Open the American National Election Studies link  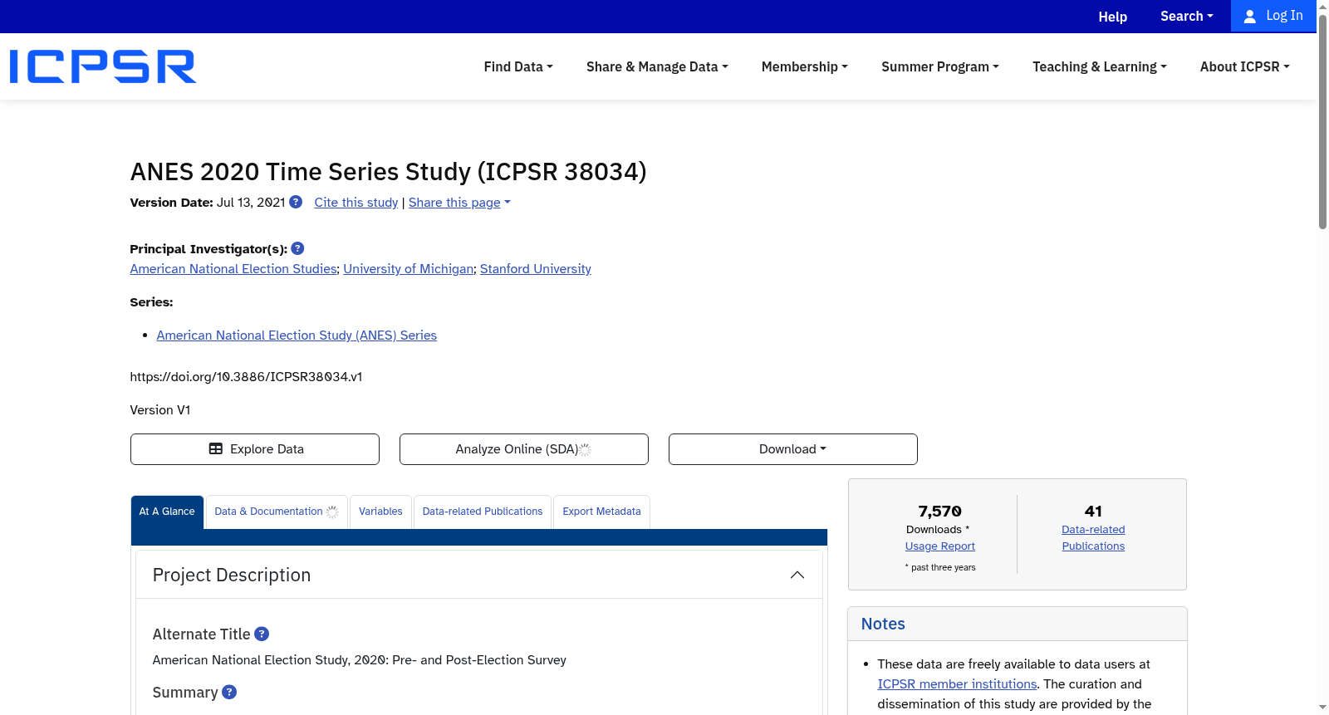coord(233,269)
